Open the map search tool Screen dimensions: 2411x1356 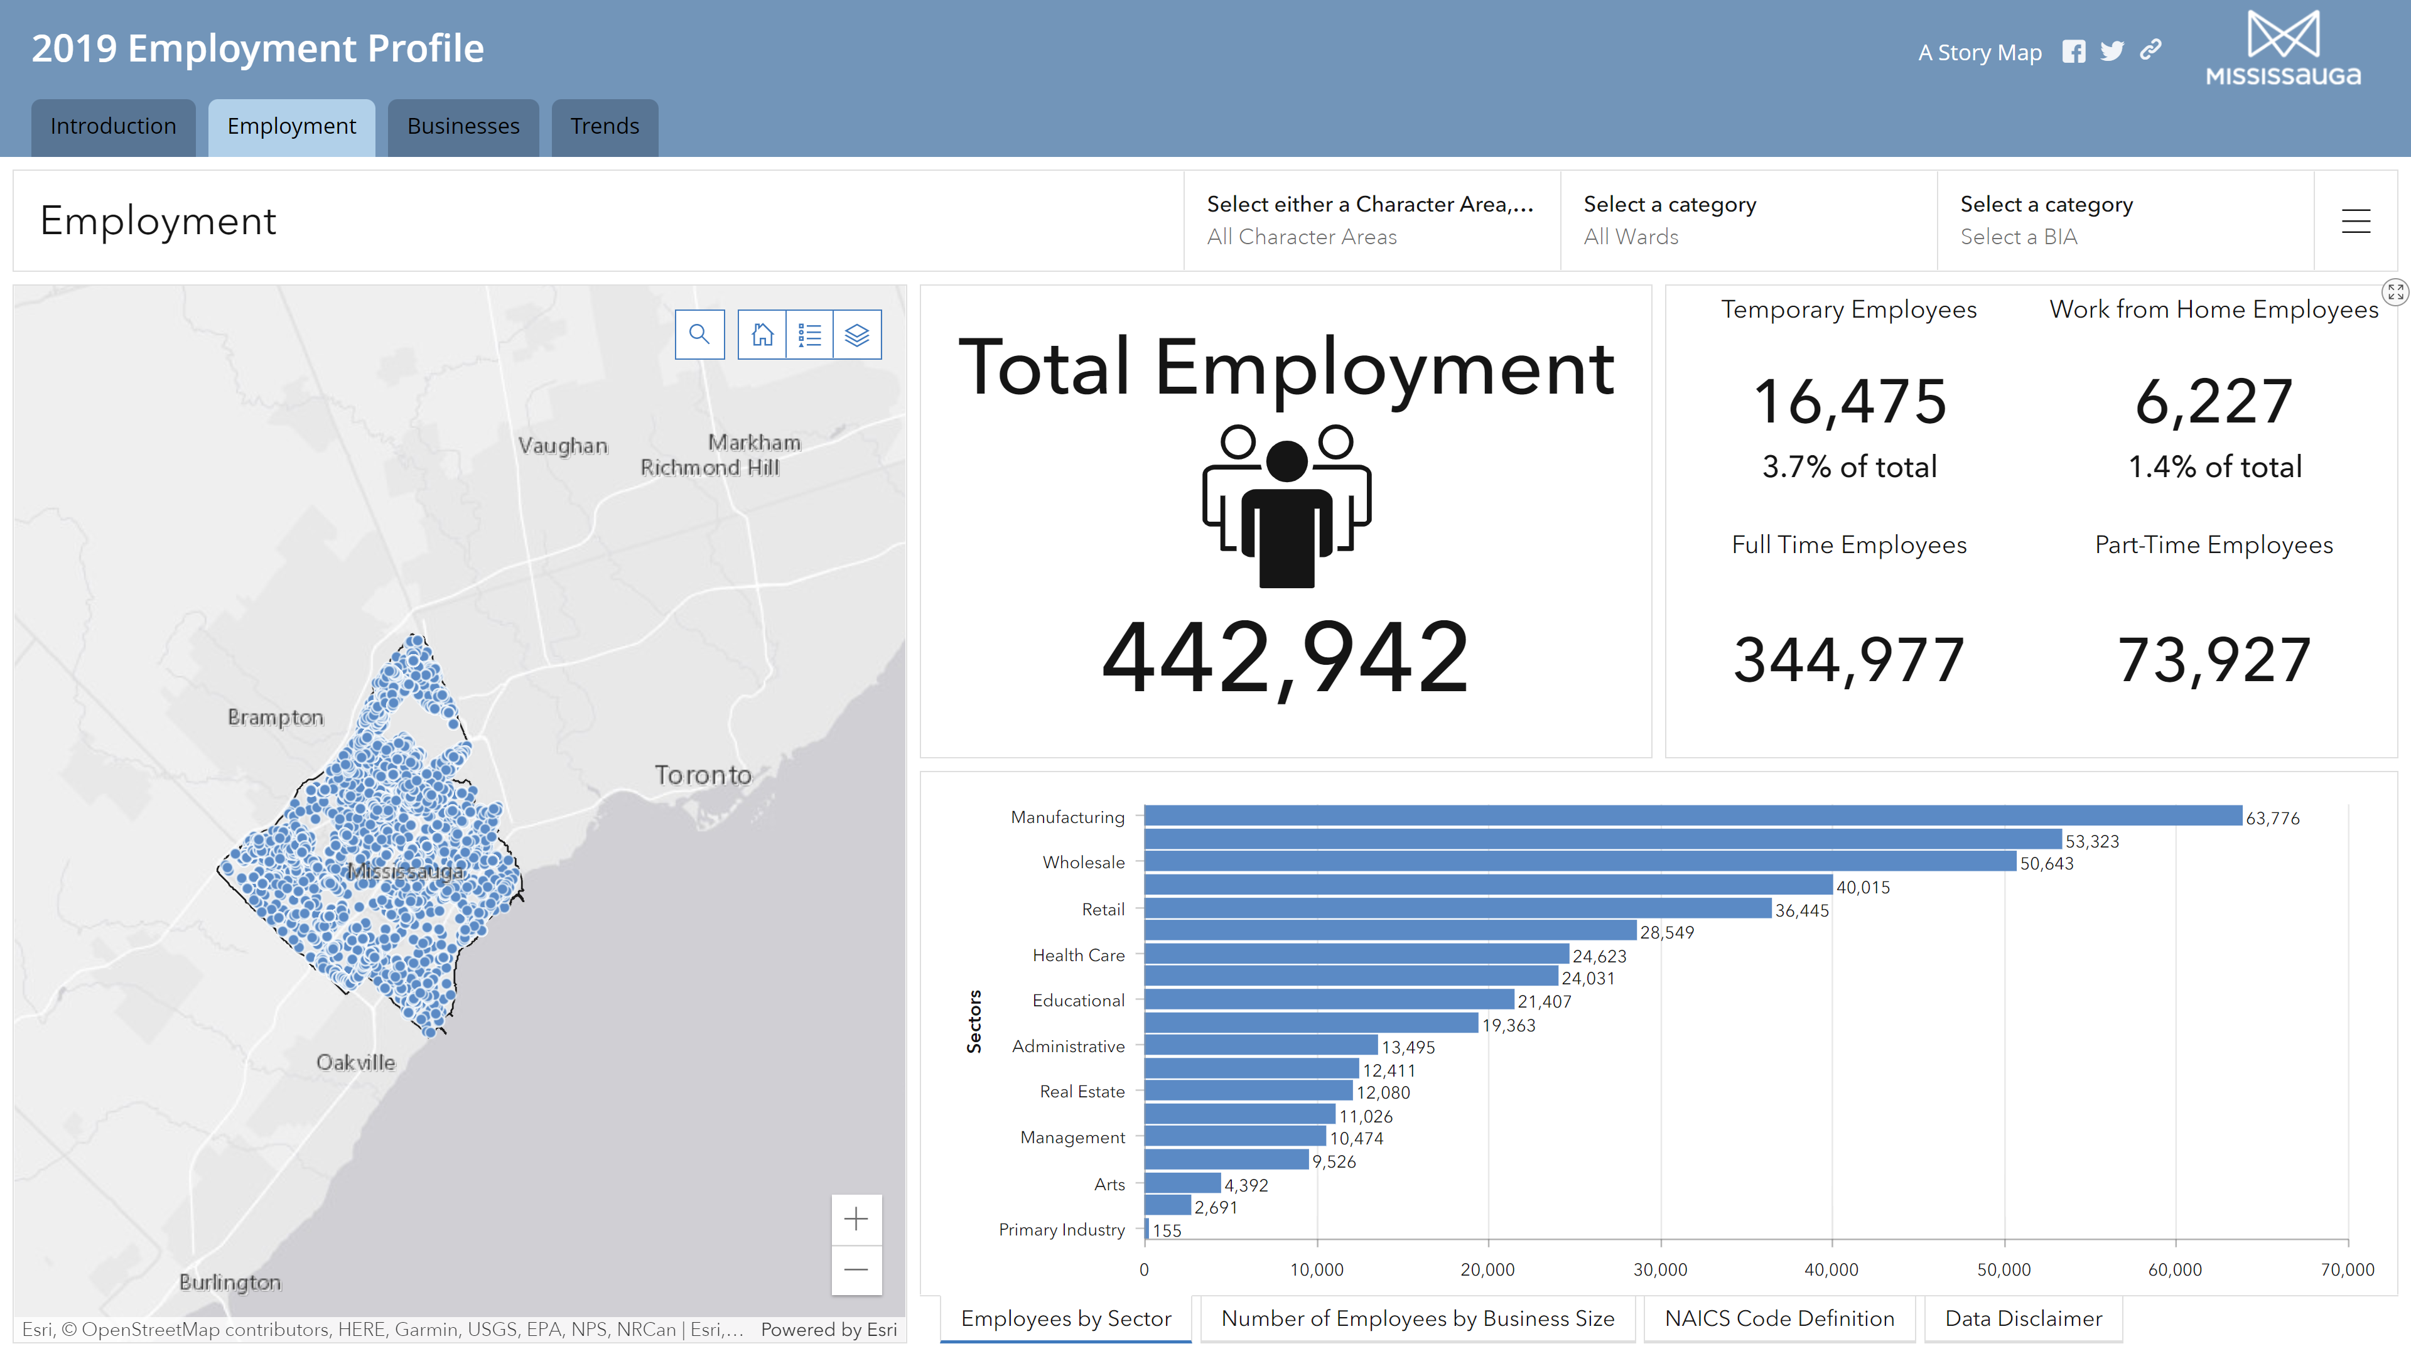[x=700, y=333]
